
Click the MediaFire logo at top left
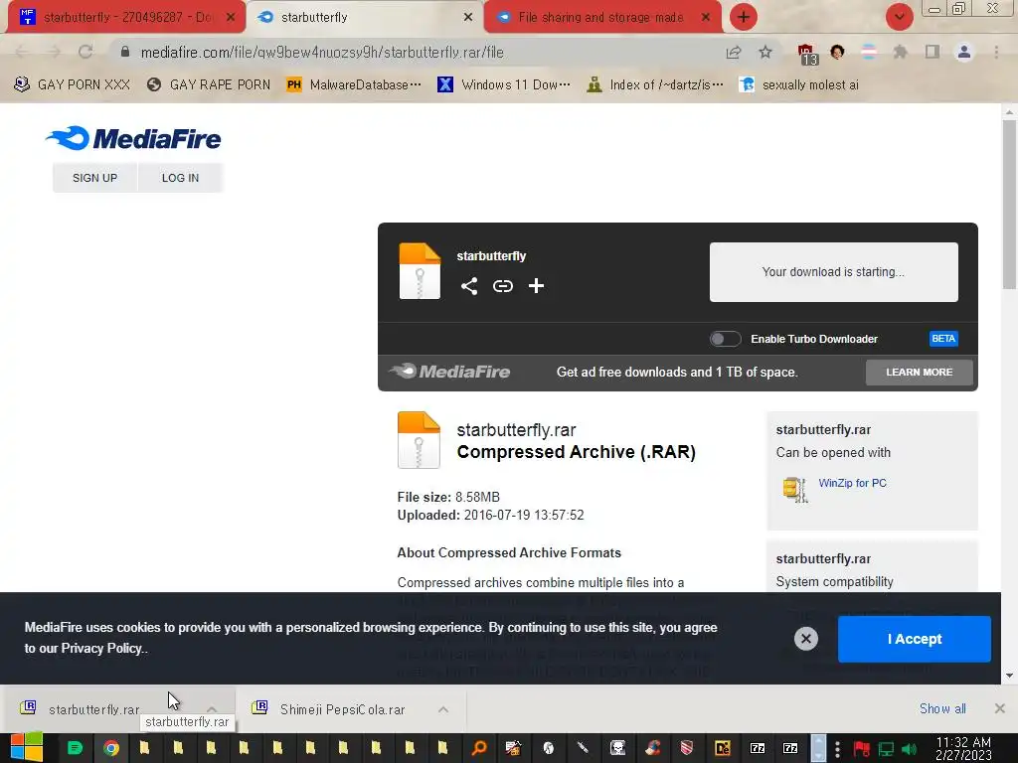point(133,138)
